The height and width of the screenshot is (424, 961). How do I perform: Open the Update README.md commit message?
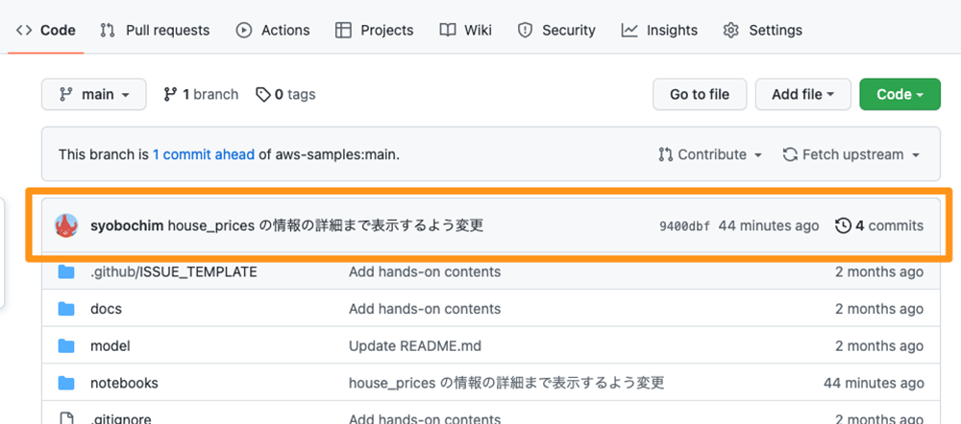pos(415,346)
